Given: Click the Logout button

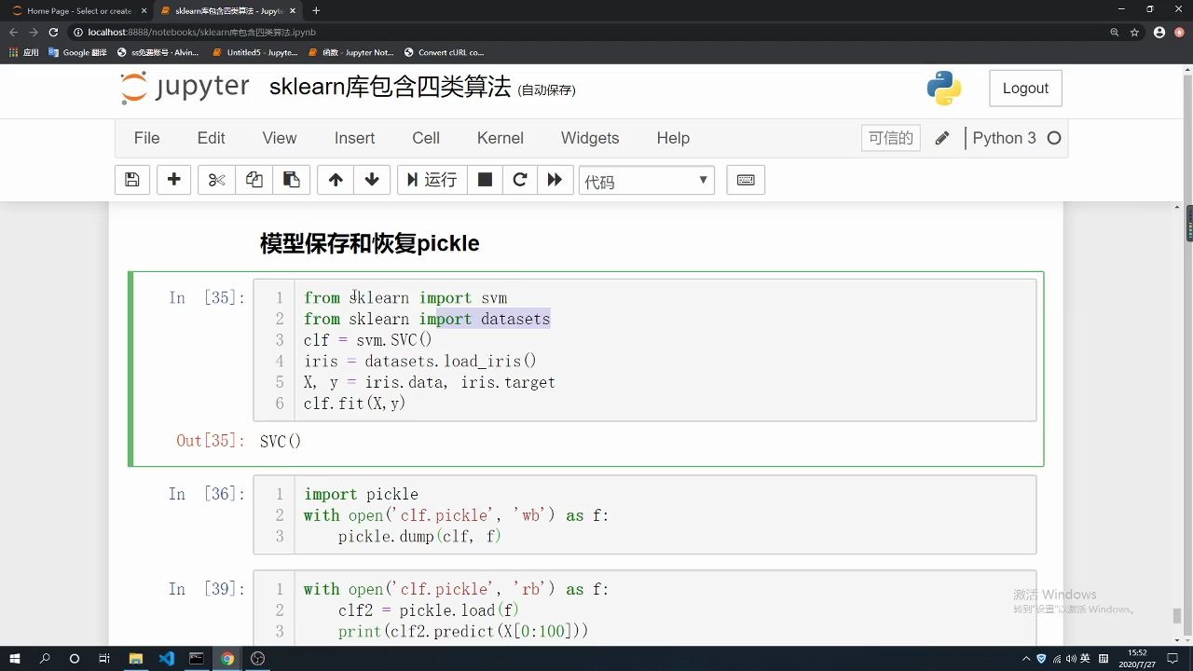Looking at the screenshot, I should click(x=1025, y=88).
